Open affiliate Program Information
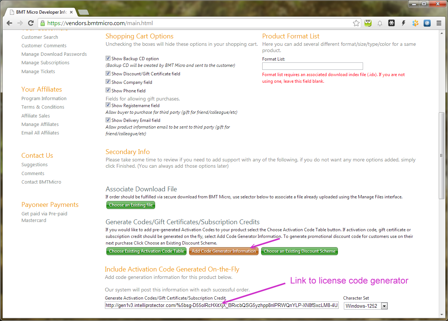Image resolution: width=448 pixels, height=321 pixels. coord(44,98)
